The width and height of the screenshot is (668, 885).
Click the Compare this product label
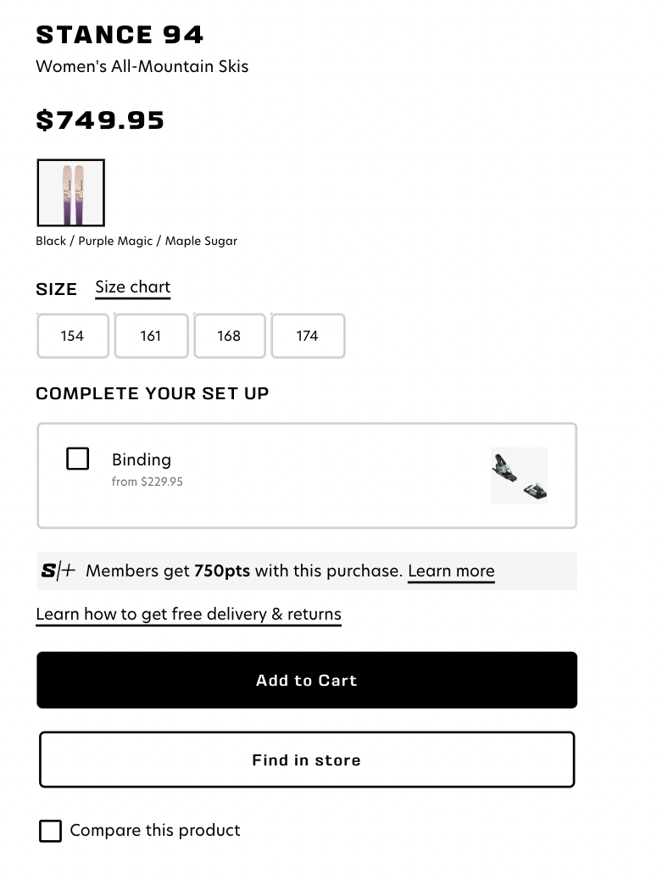(x=155, y=830)
